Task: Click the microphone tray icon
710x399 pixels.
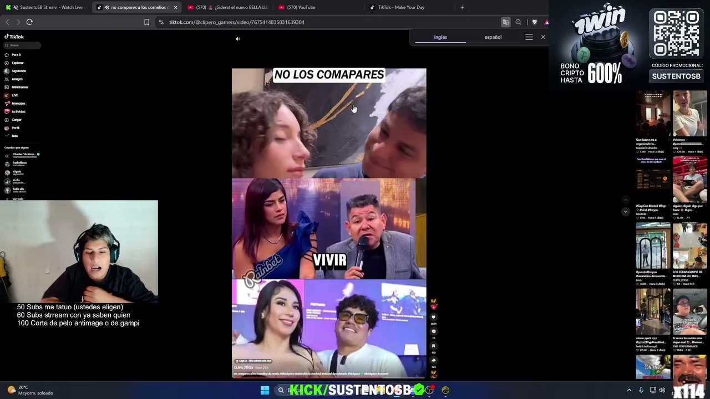Action: click(x=641, y=390)
